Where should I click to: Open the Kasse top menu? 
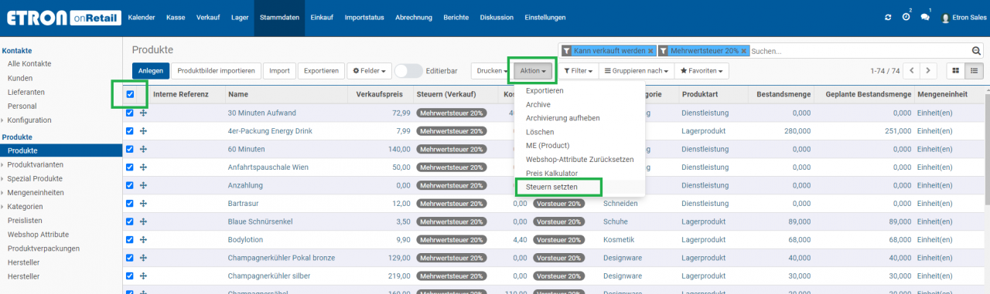(x=175, y=17)
